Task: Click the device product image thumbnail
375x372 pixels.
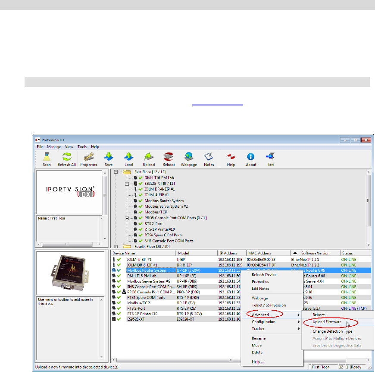Action: pyautogui.click(x=70, y=273)
